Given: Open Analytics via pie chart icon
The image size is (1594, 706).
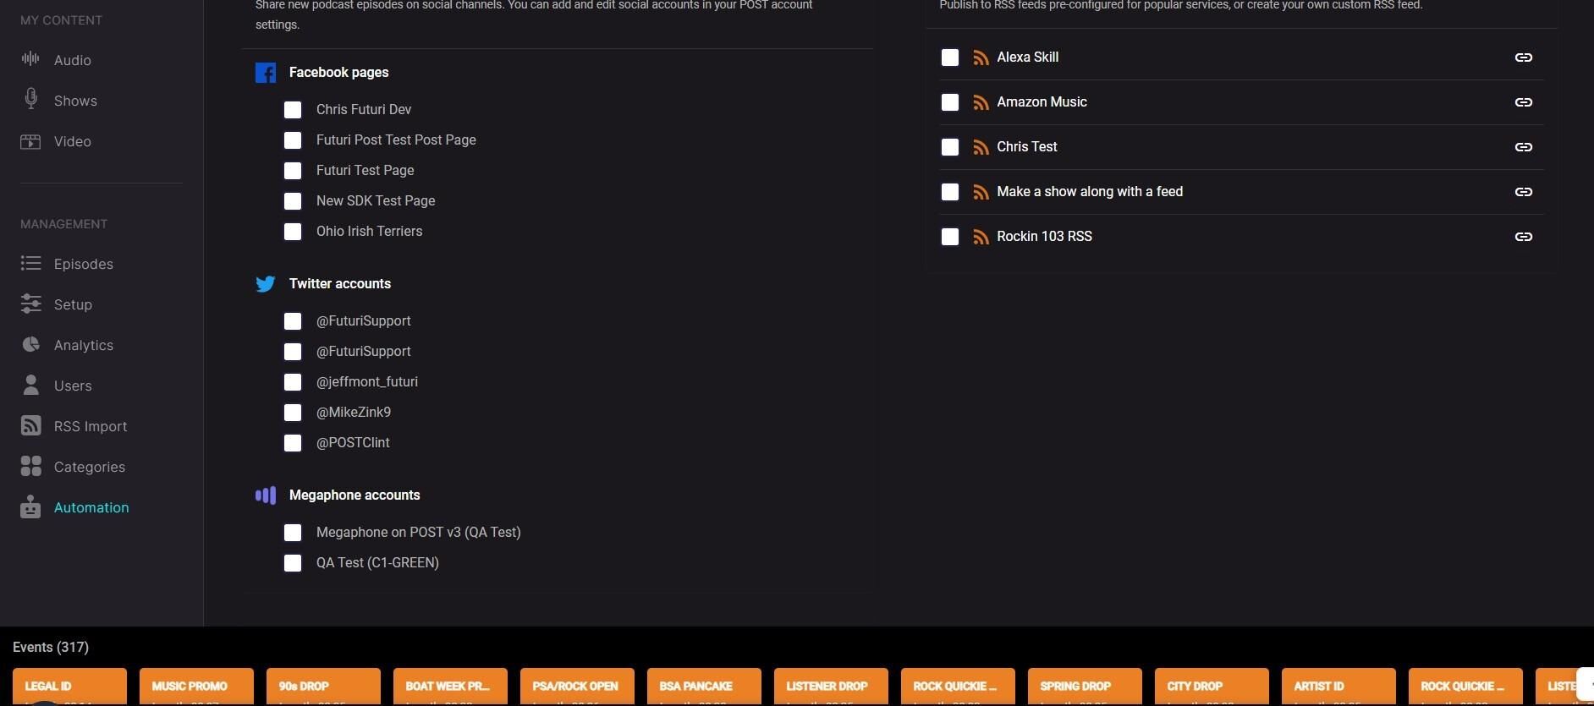Looking at the screenshot, I should 30,345.
